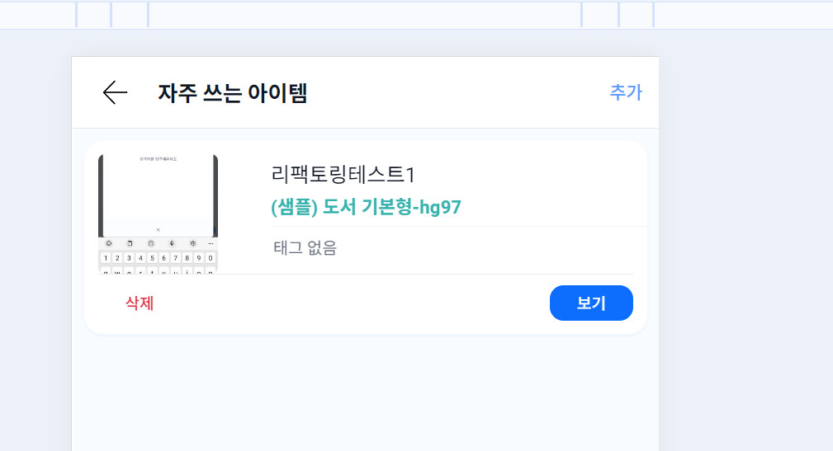Click the three-dots more icon in keyboard preview
Viewport: 833px width, 451px height.
211,243
